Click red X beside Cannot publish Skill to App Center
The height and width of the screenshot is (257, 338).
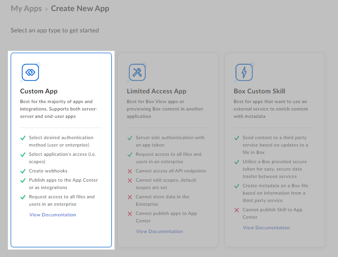pos(236,210)
